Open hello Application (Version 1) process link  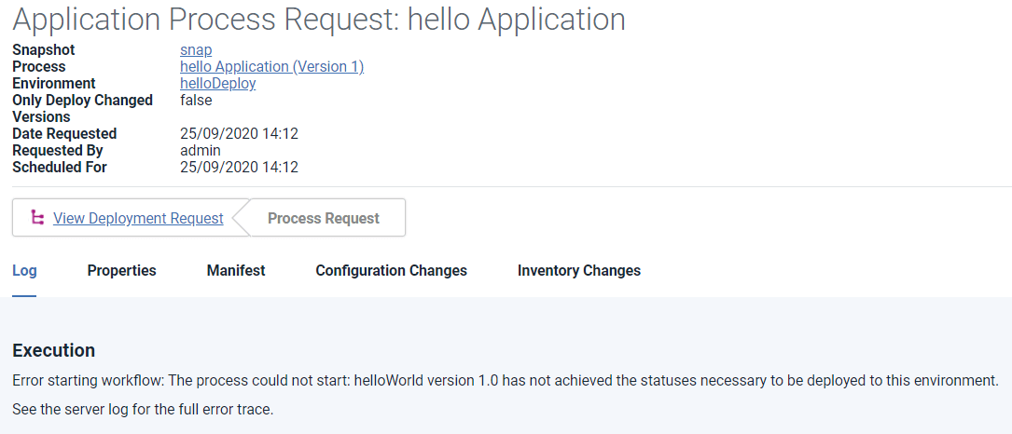click(271, 67)
